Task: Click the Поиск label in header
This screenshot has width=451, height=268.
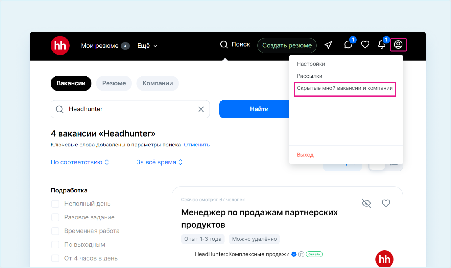Action: [241, 45]
